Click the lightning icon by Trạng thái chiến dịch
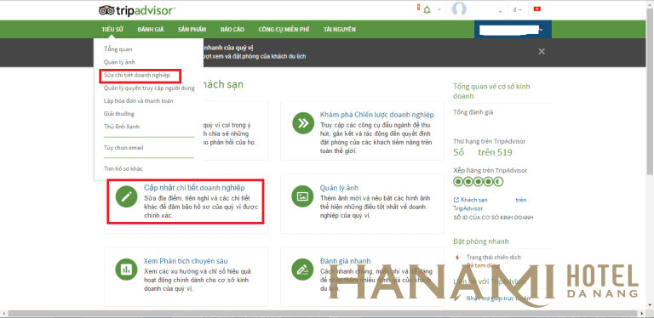This screenshot has width=654, height=318. (458, 258)
